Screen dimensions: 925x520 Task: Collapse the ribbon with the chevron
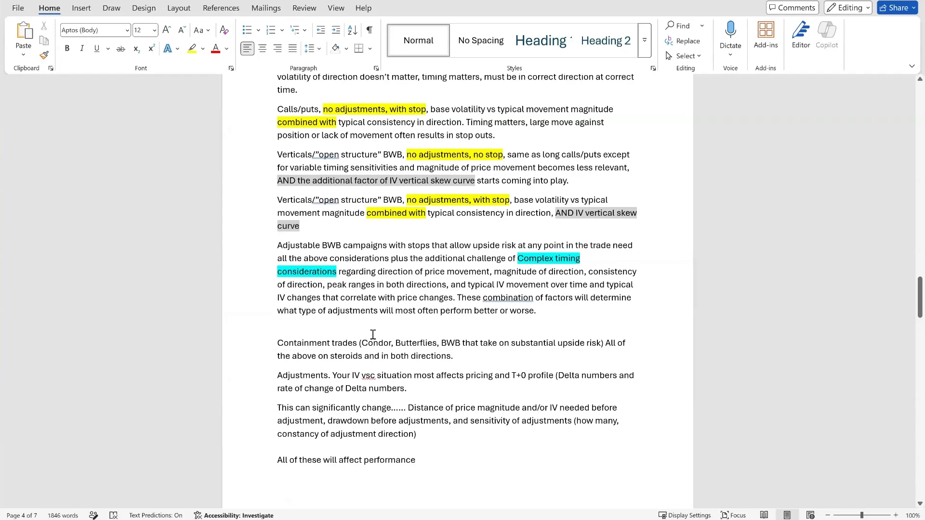[x=912, y=66]
